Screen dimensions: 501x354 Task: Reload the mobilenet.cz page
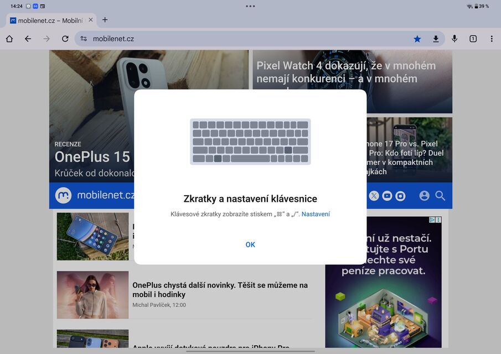pyautogui.click(x=65, y=39)
